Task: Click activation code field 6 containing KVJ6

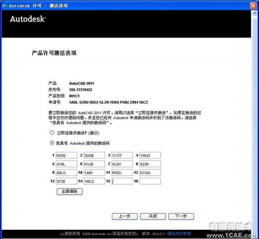Action: (x=94, y=164)
